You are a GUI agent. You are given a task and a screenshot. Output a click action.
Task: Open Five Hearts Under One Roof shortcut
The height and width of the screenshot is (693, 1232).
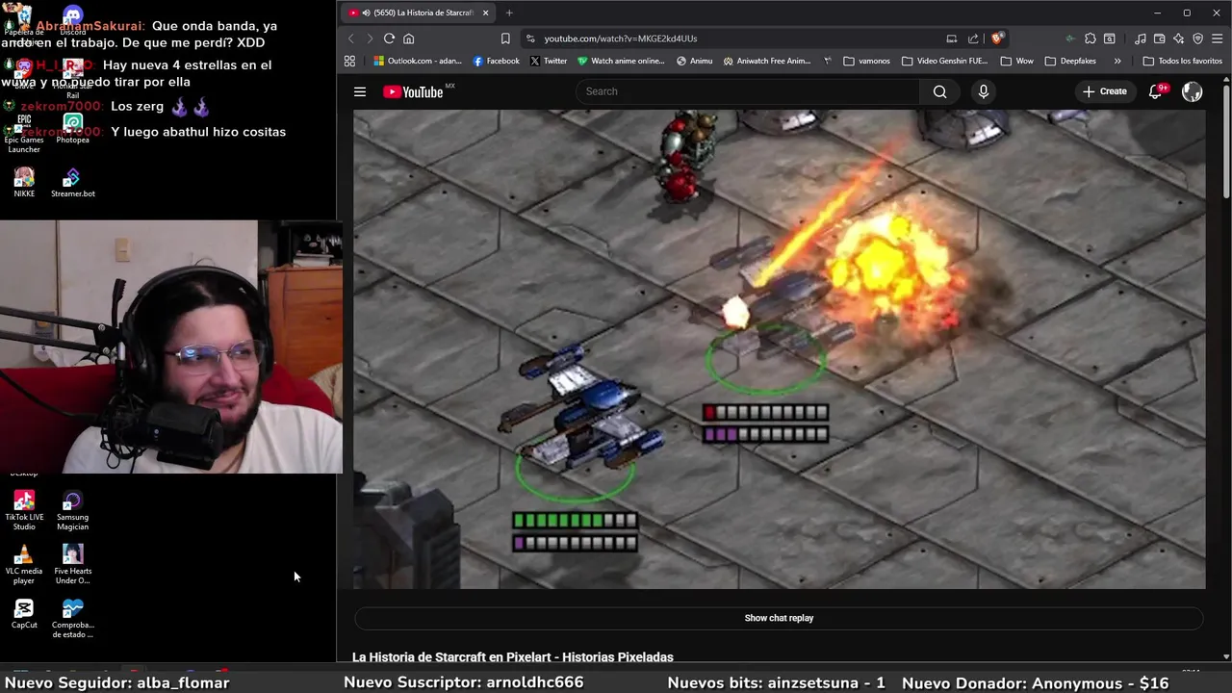point(72,564)
